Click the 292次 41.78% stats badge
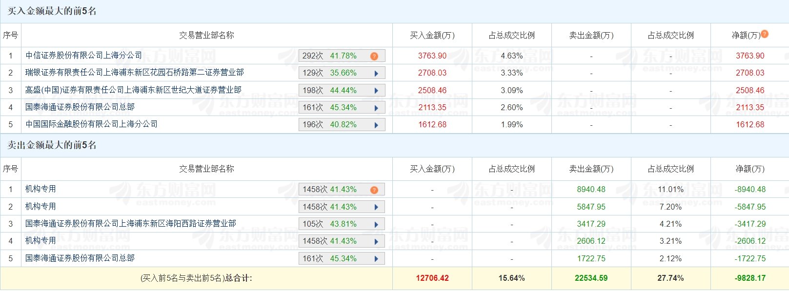The width and height of the screenshot is (789, 291). [x=342, y=56]
